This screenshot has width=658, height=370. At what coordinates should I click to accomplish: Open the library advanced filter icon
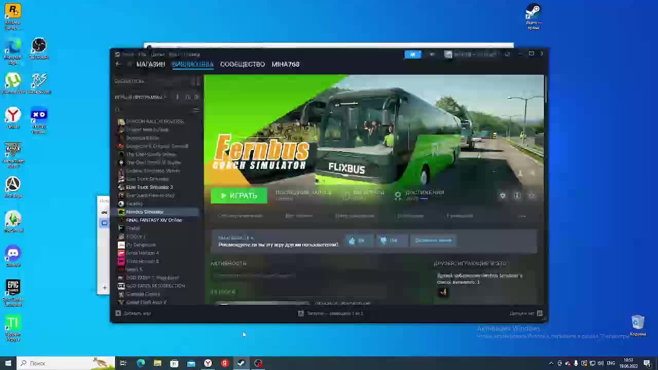(x=196, y=109)
